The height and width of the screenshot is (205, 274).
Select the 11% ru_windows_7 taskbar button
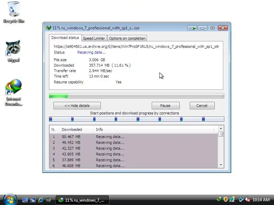pos(82,200)
